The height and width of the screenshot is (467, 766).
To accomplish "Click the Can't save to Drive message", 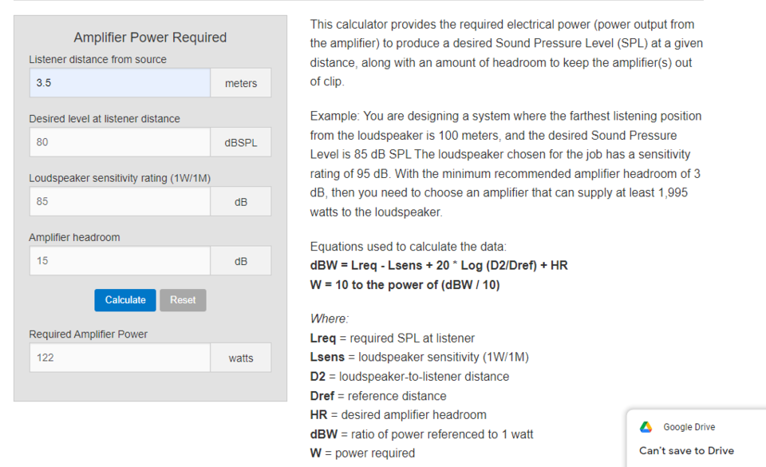I will coord(686,450).
